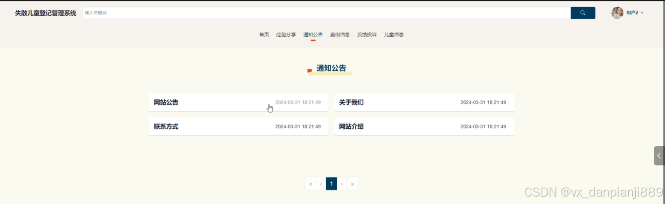This screenshot has height=204, width=665.
Task: Open the 案例信息 menu item
Action: click(340, 34)
